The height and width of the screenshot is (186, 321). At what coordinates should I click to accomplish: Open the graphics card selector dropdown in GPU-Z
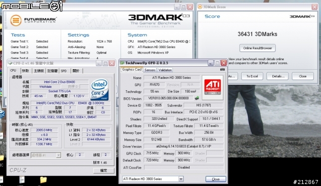pos(181,179)
